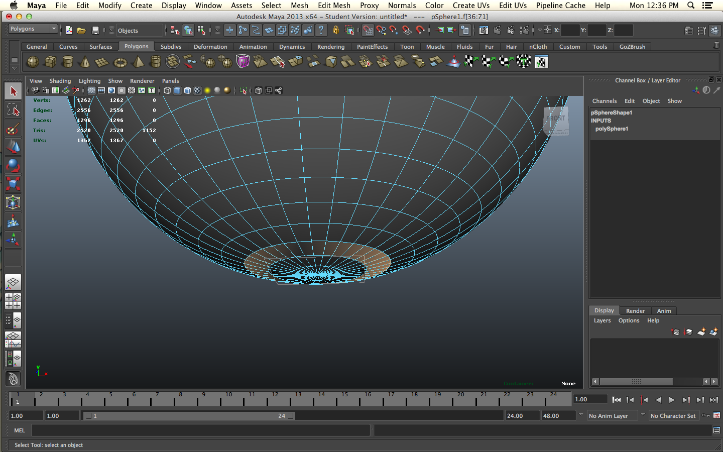Select the Rotate tool in the toolbox
The height and width of the screenshot is (452, 723).
tap(13, 165)
